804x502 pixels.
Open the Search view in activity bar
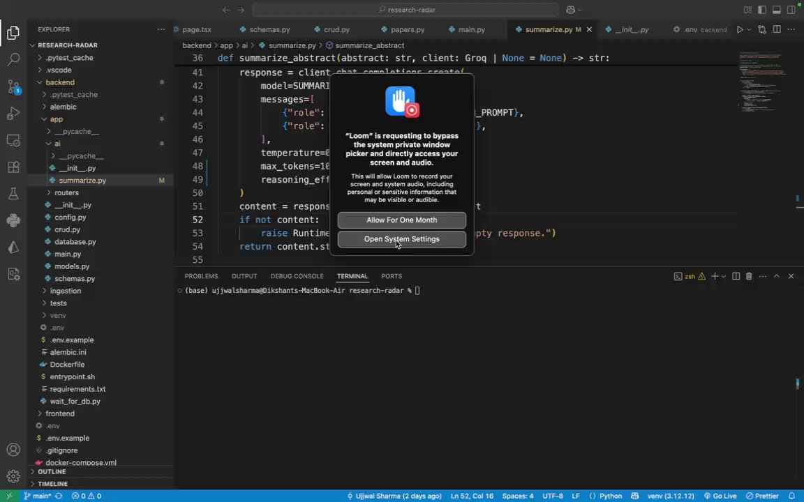tap(13, 59)
